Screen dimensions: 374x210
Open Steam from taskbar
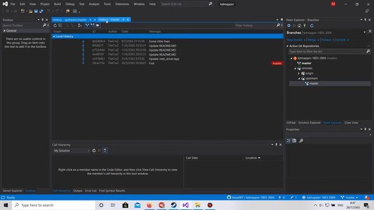pos(174,205)
